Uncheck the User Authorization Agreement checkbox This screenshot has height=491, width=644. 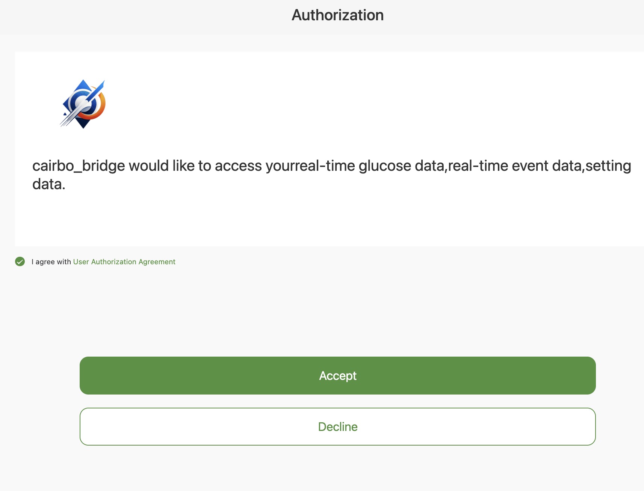[20, 262]
